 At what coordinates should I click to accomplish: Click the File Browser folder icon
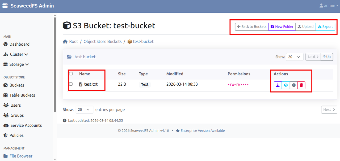point(5,156)
